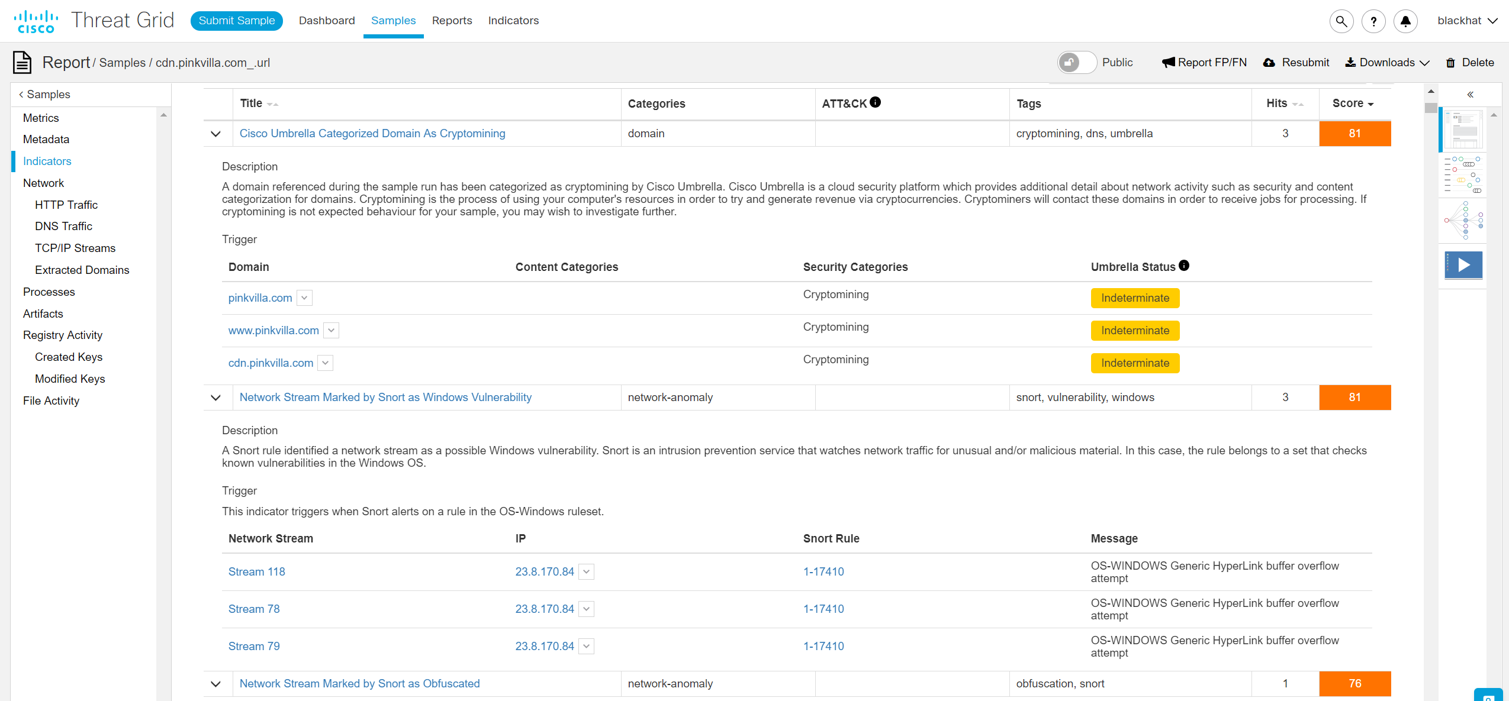Click the Submit Sample button
The width and height of the screenshot is (1509, 701).
point(236,20)
